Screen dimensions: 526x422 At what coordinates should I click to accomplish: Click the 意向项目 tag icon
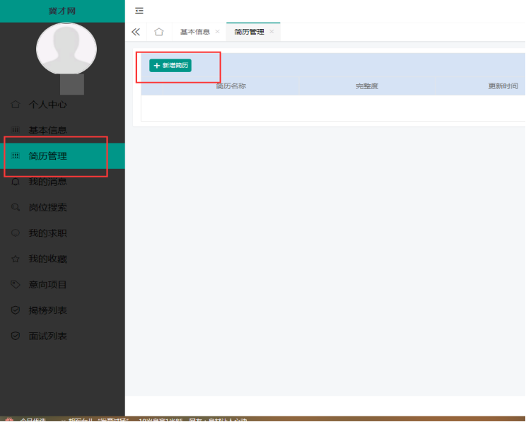click(x=16, y=285)
